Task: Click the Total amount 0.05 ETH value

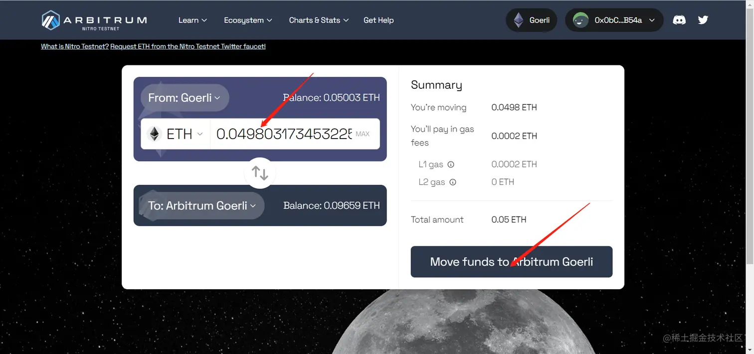Action: click(x=509, y=219)
